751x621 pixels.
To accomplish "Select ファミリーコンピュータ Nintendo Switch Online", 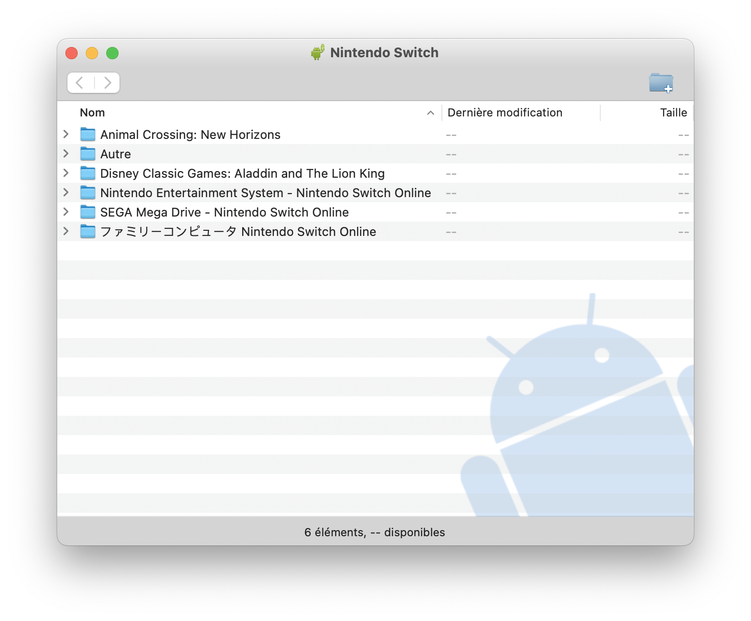I will coord(238,232).
